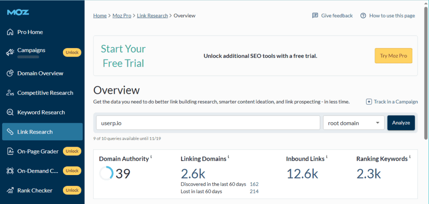Click the Domain Overview pie chart icon
This screenshot has width=429, height=204.
[10, 73]
